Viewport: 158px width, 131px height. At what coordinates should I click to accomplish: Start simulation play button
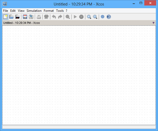point(75,17)
